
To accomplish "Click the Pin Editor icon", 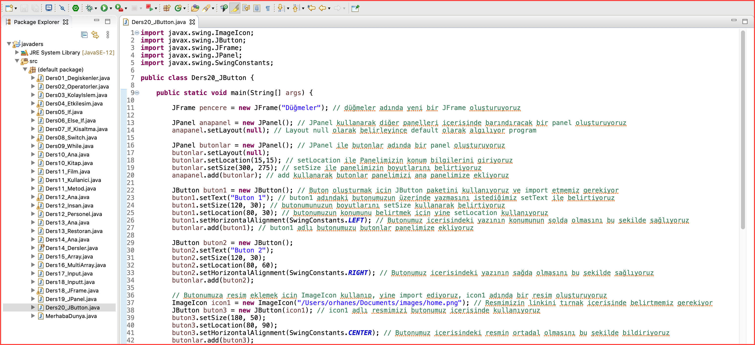I will [355, 8].
